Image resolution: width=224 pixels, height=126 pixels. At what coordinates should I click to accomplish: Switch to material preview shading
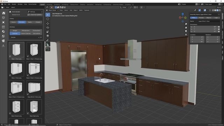[217, 10]
